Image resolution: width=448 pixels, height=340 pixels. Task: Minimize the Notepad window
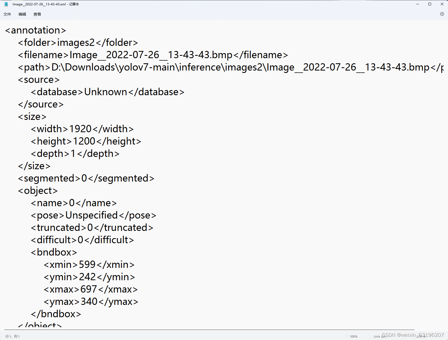[418, 4]
